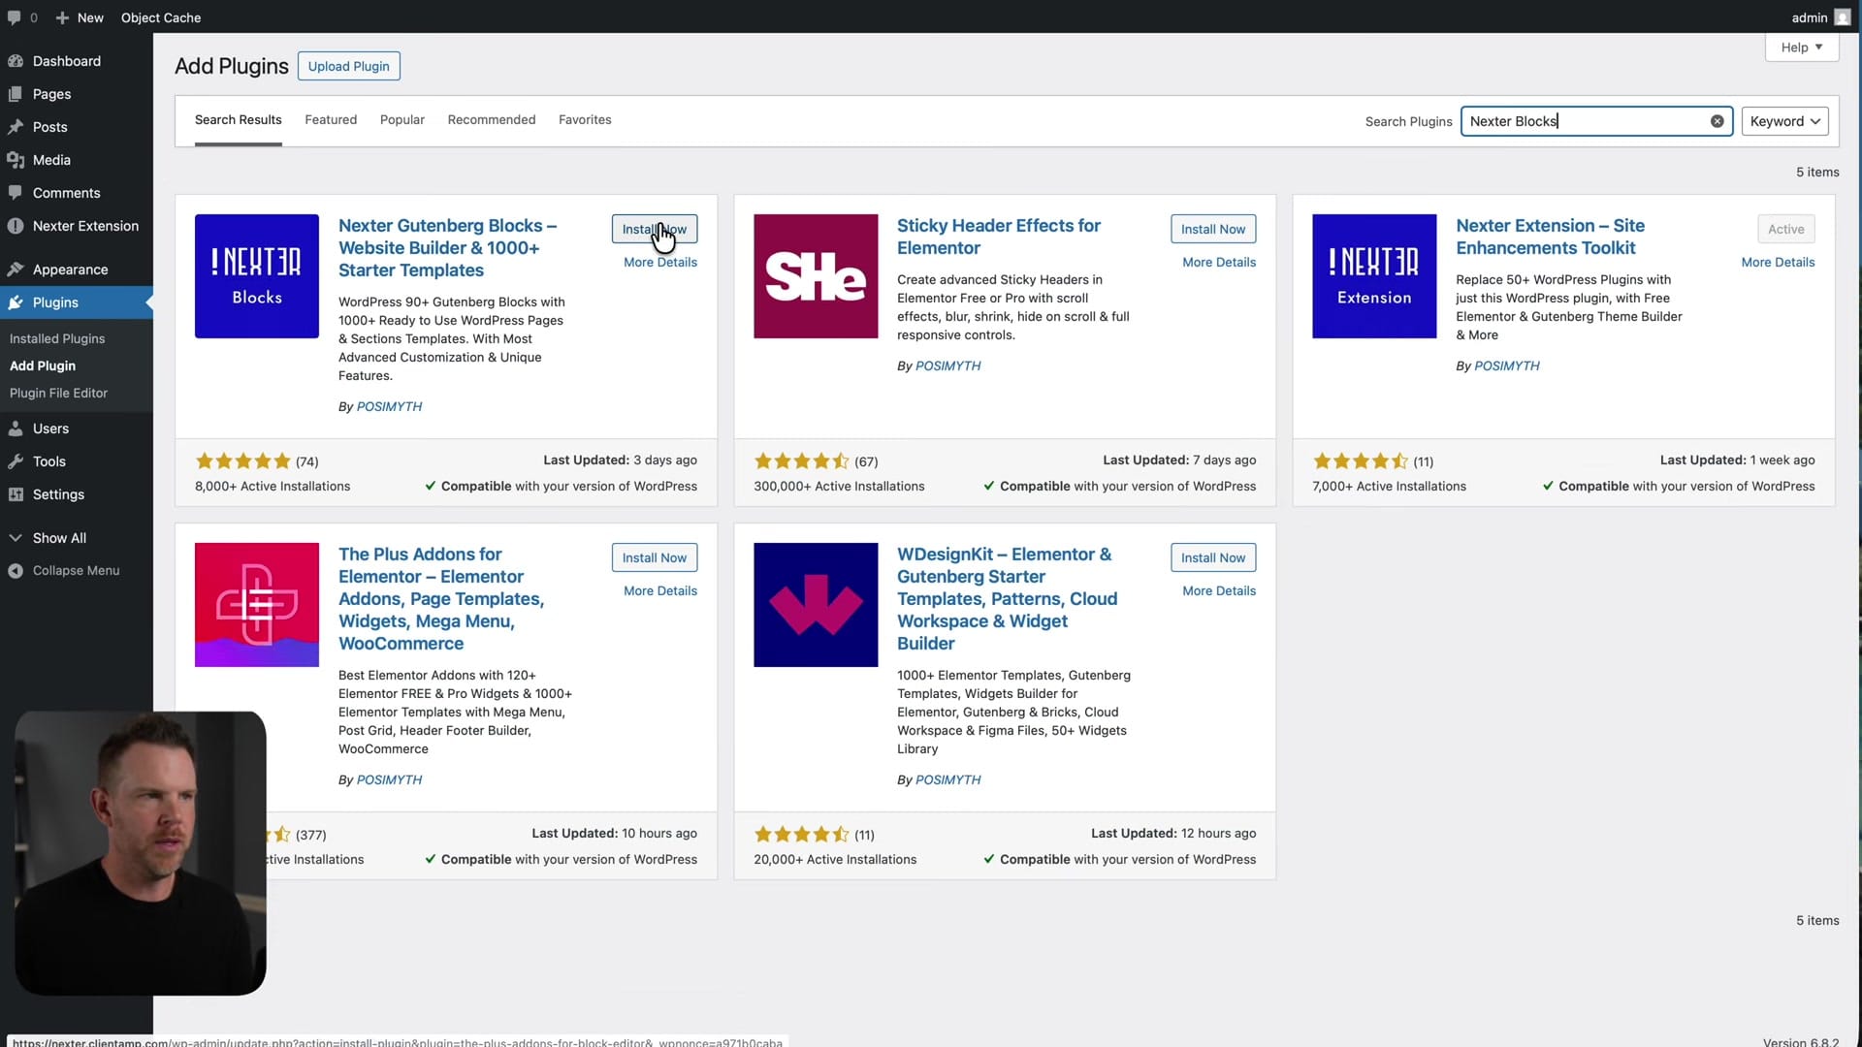Open the Recommended tab
This screenshot has height=1047, width=1862.
tap(492, 120)
